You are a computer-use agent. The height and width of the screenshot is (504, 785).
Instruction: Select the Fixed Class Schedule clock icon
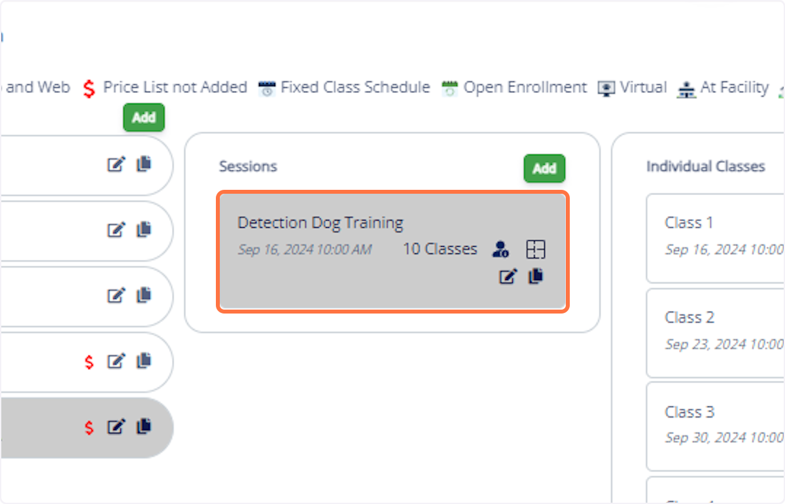point(266,88)
